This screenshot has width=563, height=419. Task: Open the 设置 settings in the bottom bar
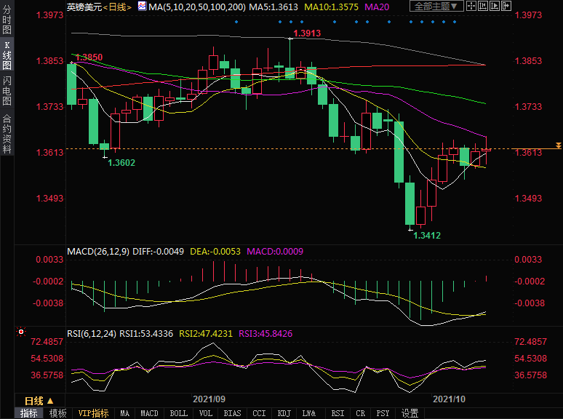click(x=410, y=413)
